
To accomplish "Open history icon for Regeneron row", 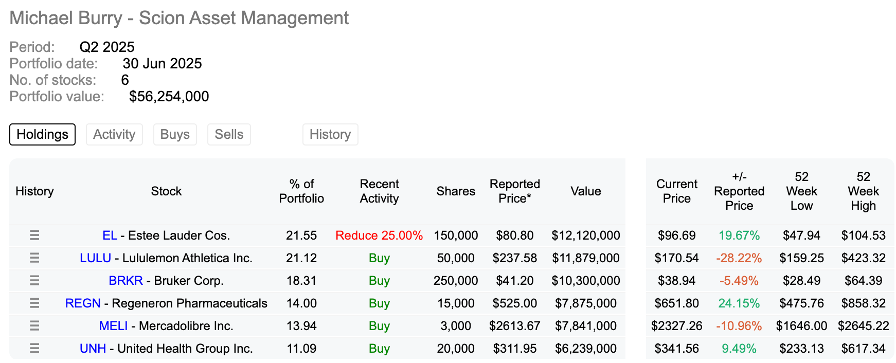I will coord(34,303).
